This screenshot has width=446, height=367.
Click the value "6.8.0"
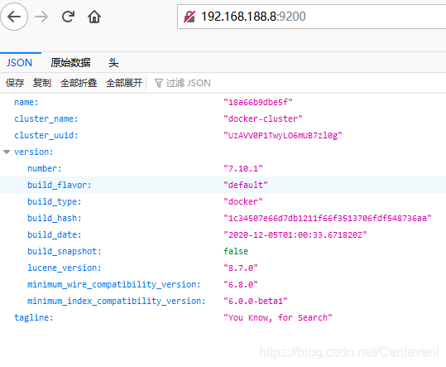241,284
